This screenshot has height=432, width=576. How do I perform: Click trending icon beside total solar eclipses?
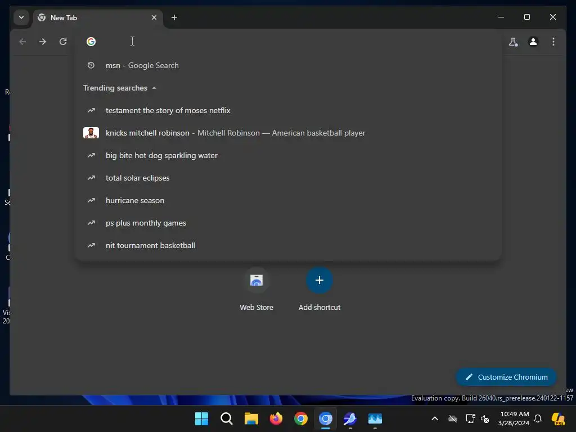tap(91, 178)
